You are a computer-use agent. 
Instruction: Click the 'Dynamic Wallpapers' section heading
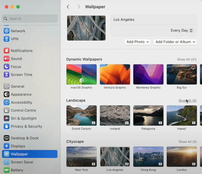[84, 59]
